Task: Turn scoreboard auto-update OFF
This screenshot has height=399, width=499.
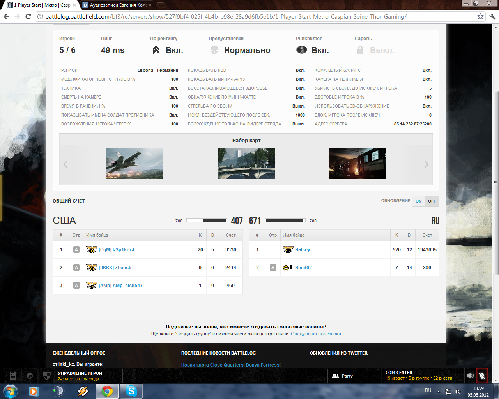Action: (432, 201)
